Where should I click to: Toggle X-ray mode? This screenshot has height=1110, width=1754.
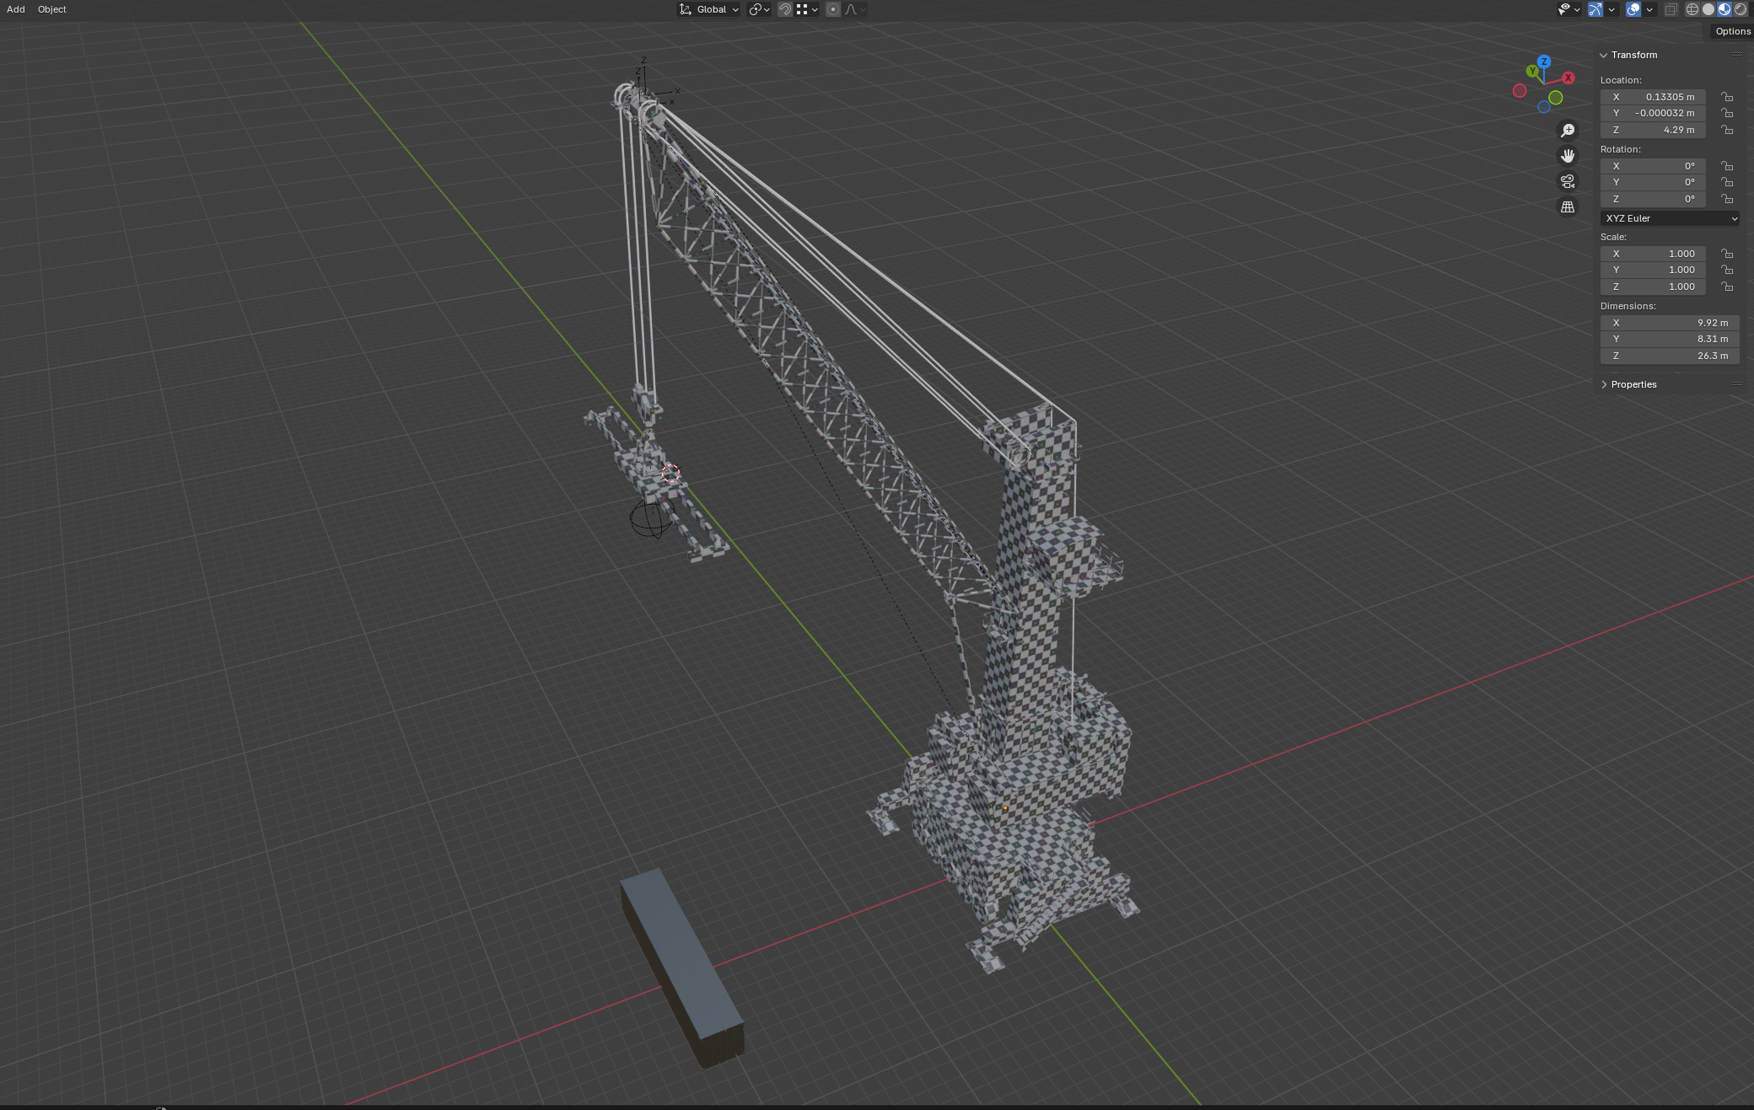click(x=1671, y=9)
